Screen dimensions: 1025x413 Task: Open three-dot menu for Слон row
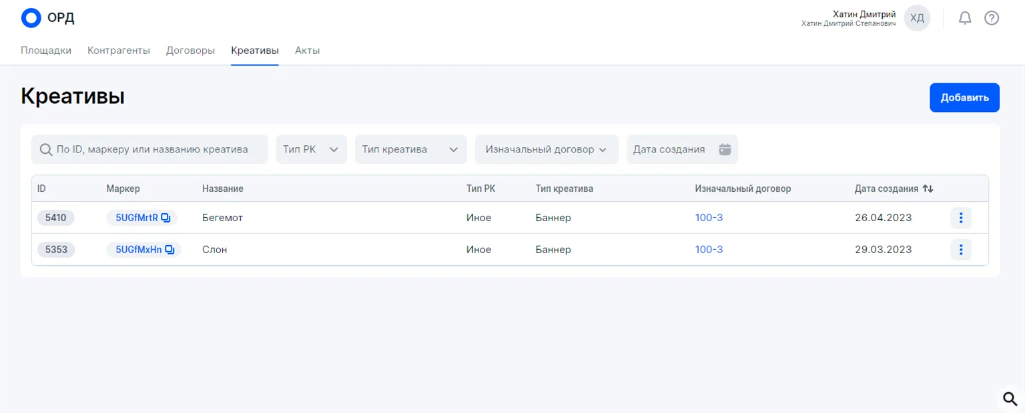click(x=961, y=250)
